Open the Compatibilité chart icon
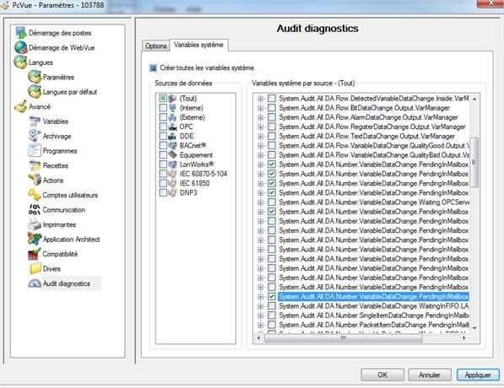The image size is (504, 388). [35, 254]
